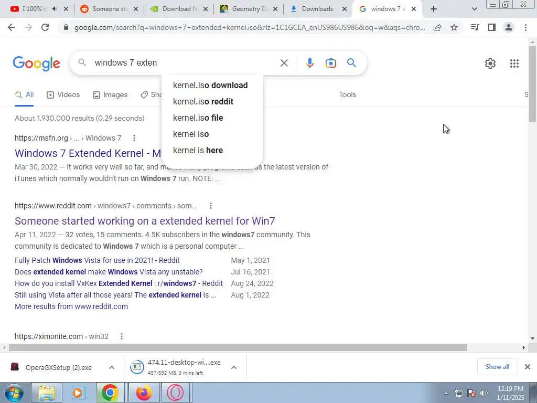This screenshot has width=537, height=403.
Task: Submit search with the blue magnifier
Action: [x=351, y=63]
